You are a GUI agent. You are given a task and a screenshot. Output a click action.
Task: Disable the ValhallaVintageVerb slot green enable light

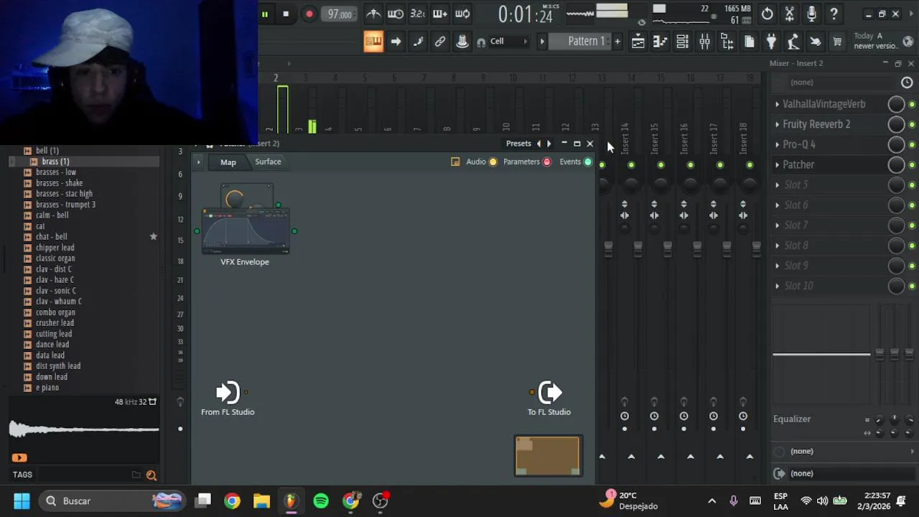pyautogui.click(x=912, y=105)
